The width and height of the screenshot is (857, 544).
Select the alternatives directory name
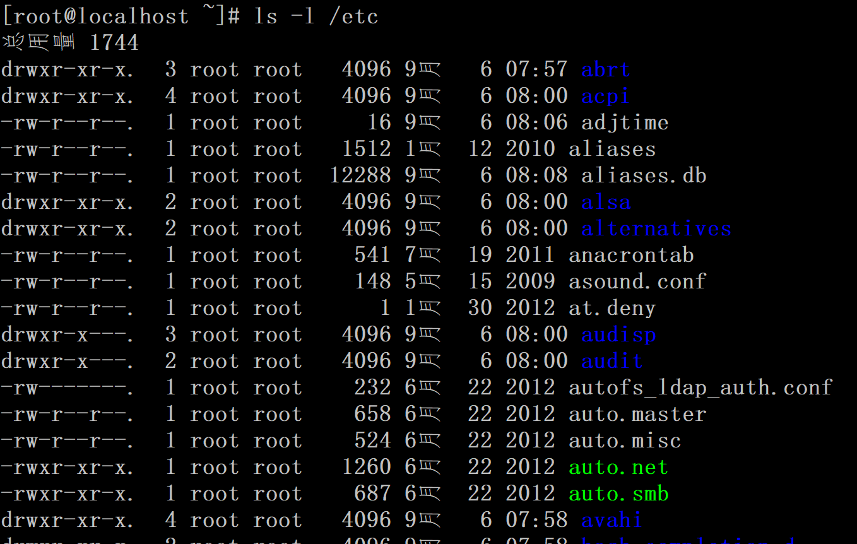click(x=656, y=228)
